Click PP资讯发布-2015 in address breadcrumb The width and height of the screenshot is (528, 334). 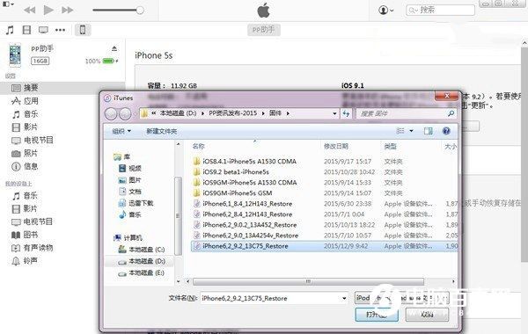232,113
